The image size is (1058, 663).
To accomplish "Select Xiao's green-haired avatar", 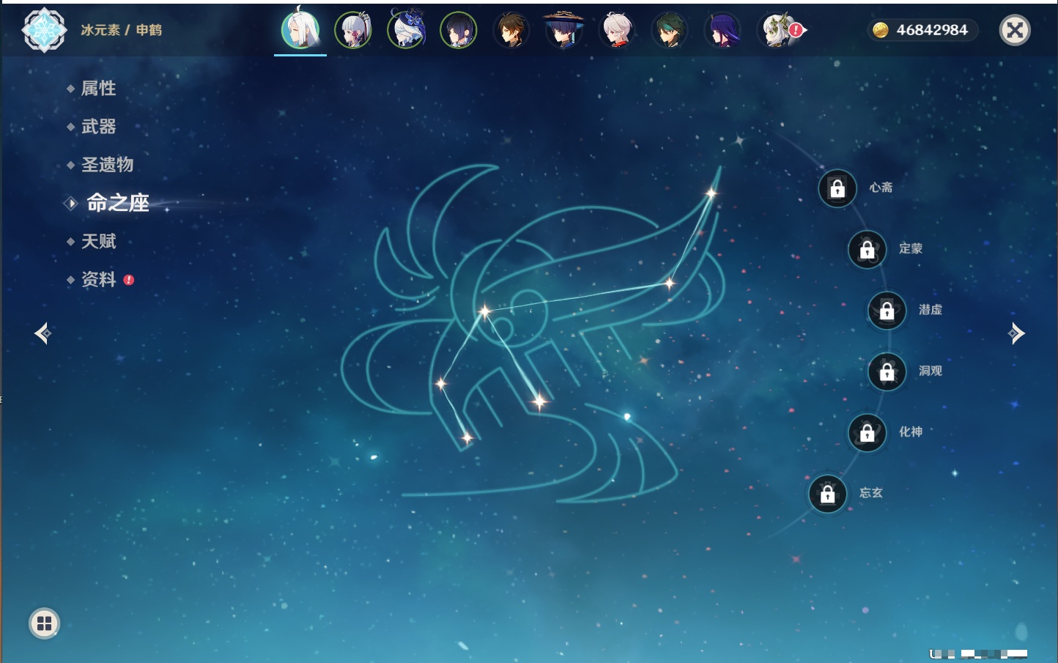I will click(x=670, y=30).
